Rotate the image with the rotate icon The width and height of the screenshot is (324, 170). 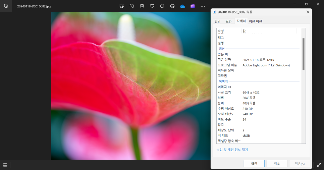132,6
